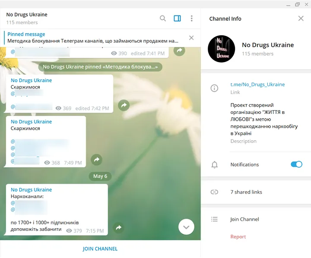This screenshot has width=311, height=258.
Task: Open the t.me/No_Drugs_Ukraine link
Action: [x=257, y=85]
